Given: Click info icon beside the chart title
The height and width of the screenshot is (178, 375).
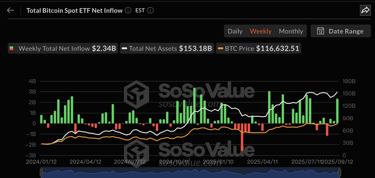Looking at the screenshot, I should coord(128,10).
